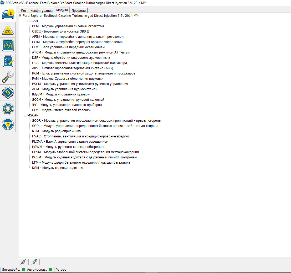This screenshot has height=273, width=291.
Task: Select the FCIM module row
Action: click(x=77, y=42)
